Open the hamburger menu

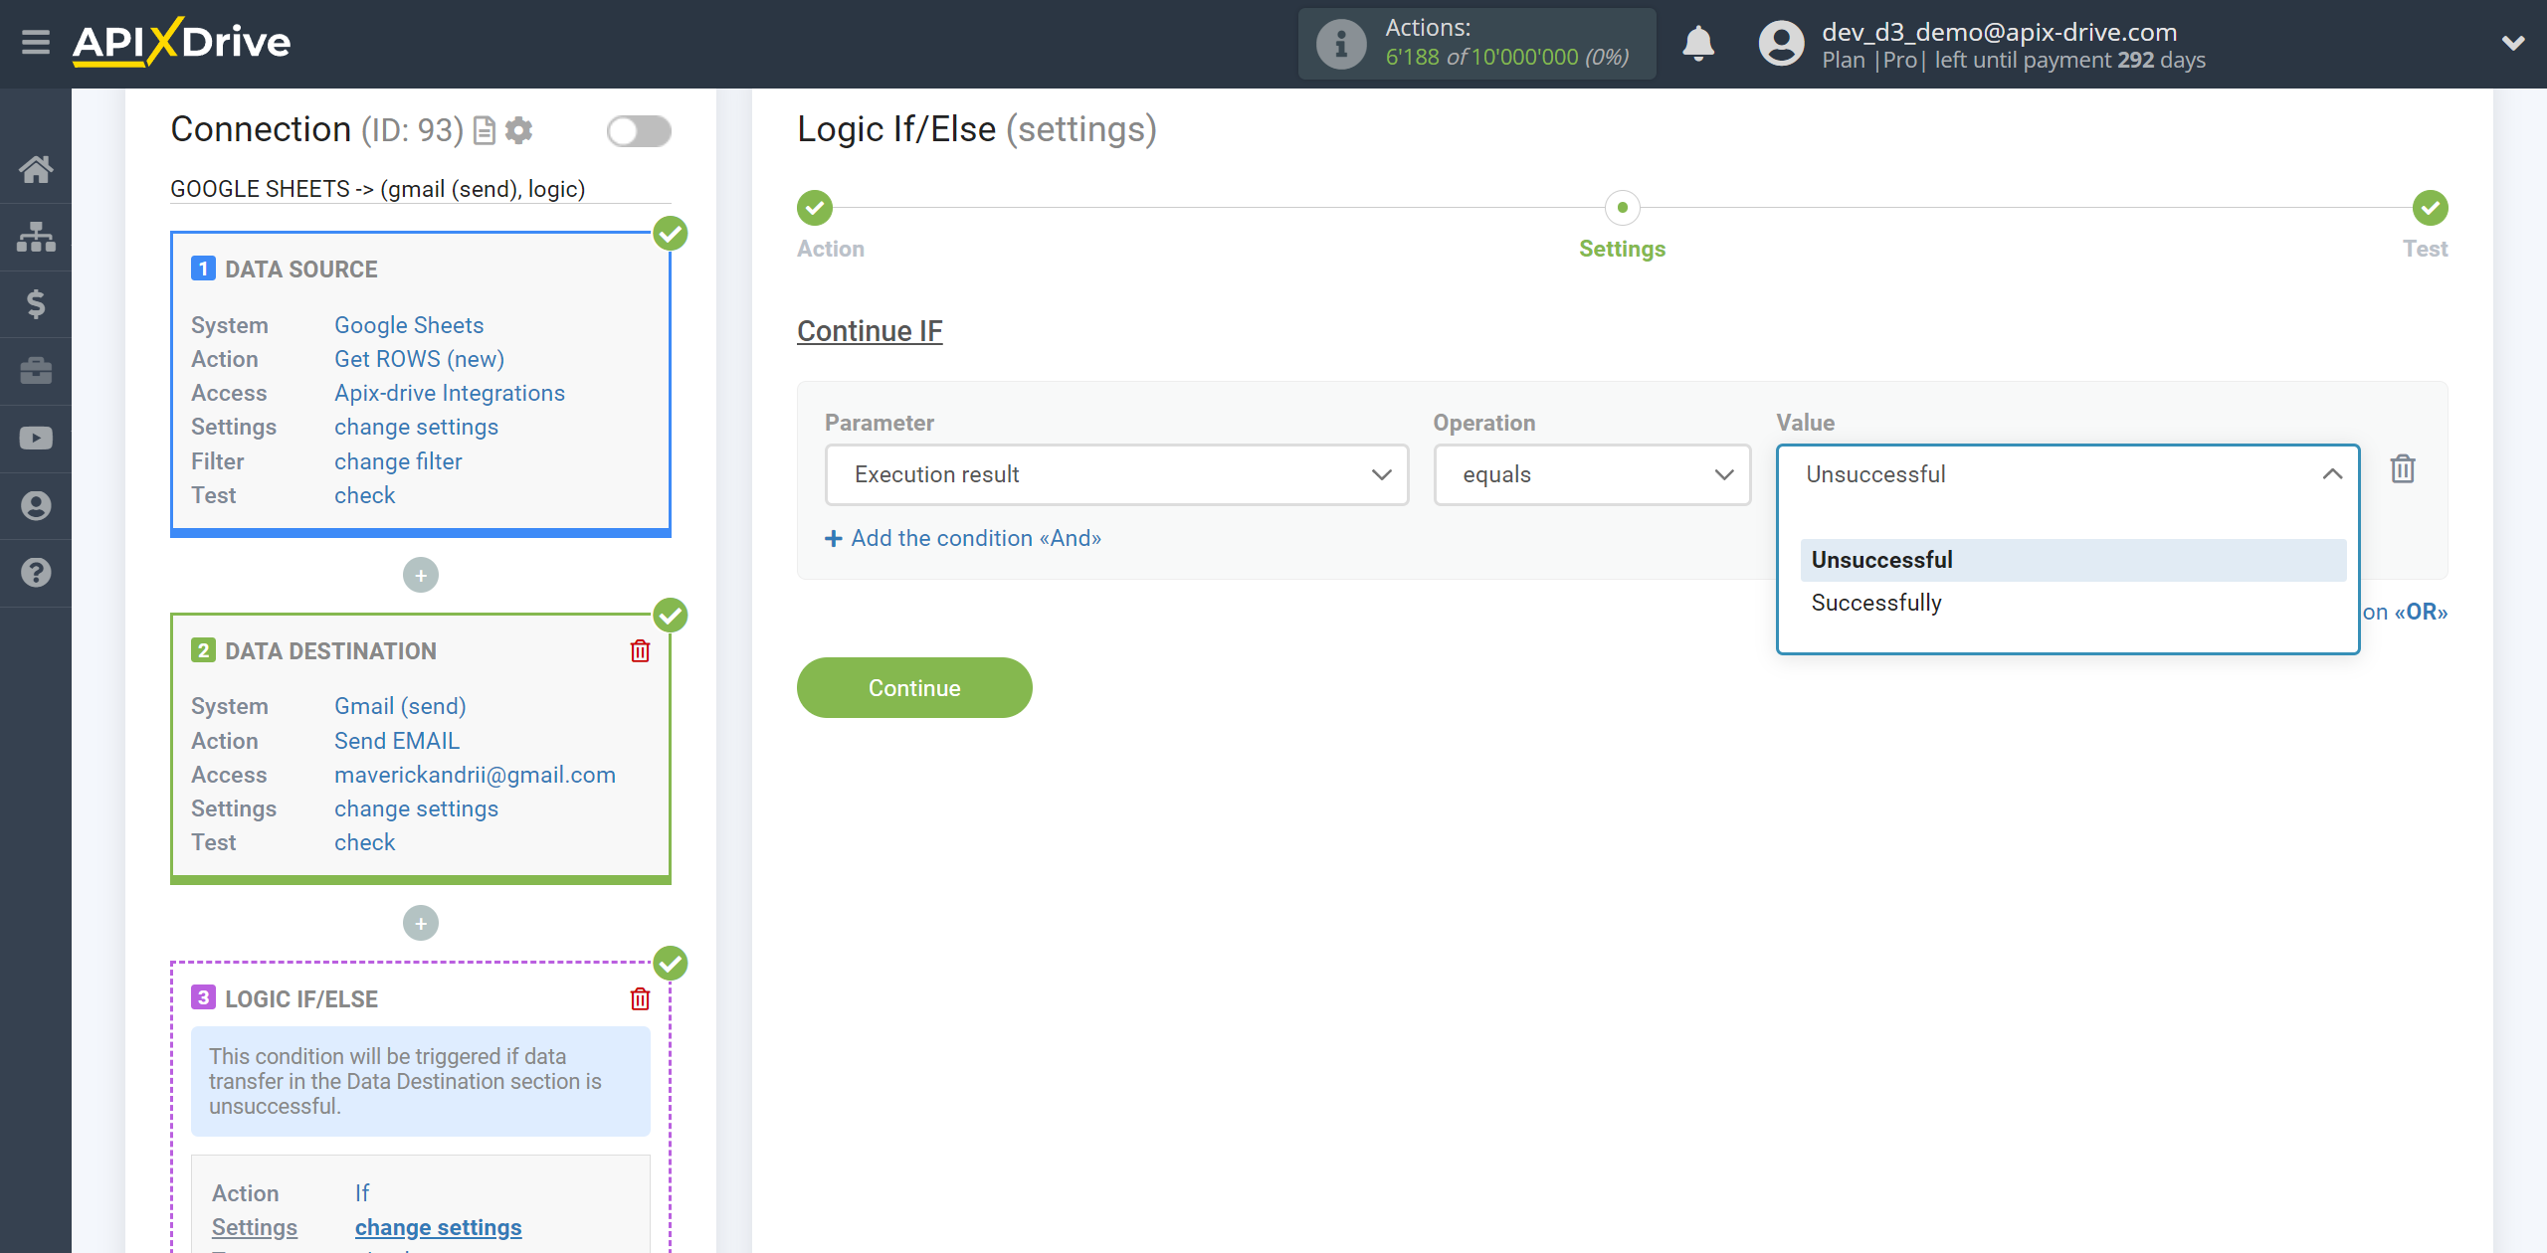pyautogui.click(x=36, y=43)
